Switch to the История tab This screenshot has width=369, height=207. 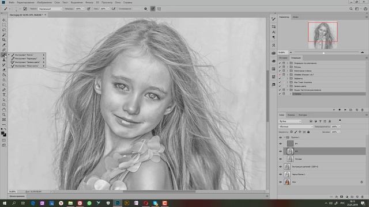pyautogui.click(x=283, y=57)
